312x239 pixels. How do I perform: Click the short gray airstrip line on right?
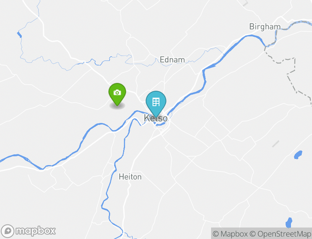coord(276,144)
